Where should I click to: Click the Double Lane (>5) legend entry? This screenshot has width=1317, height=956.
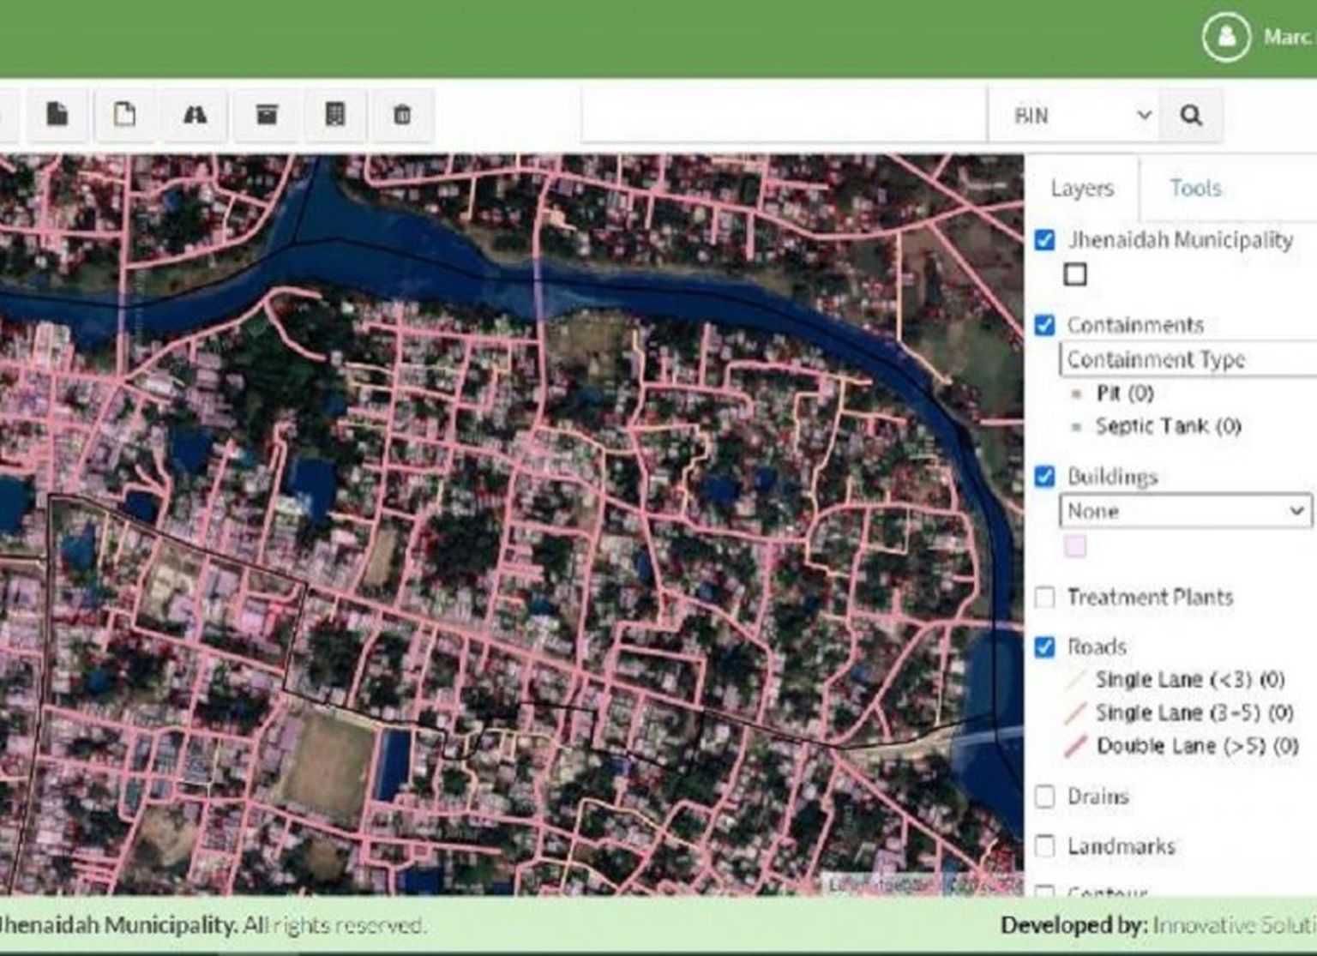(x=1196, y=746)
